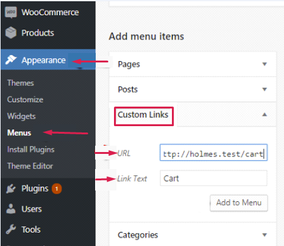Viewport: 284px width, 246px height.
Task: Click the Link Text input field
Action: pyautogui.click(x=213, y=179)
